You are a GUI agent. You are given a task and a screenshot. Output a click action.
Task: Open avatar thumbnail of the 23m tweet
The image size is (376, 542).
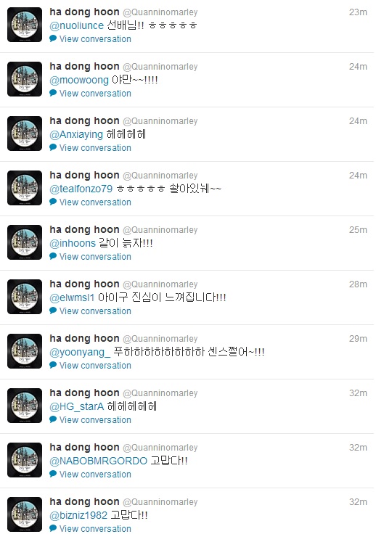tap(25, 25)
